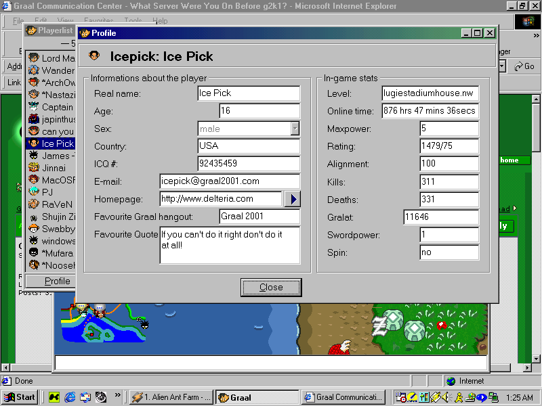This screenshot has height=406, width=542.
Task: Select *ArchOw player head icon
Action: click(33, 82)
